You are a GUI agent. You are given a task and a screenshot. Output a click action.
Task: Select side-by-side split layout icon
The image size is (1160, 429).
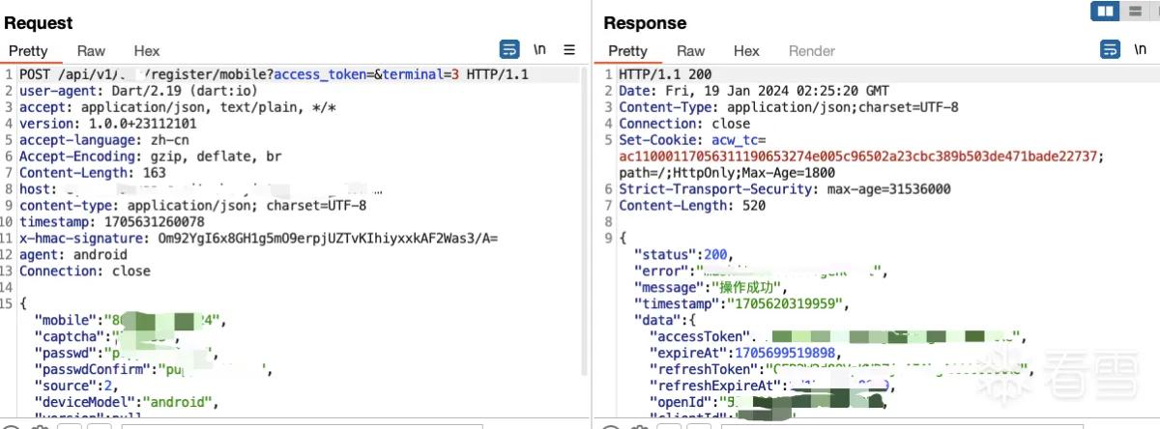(x=1105, y=12)
